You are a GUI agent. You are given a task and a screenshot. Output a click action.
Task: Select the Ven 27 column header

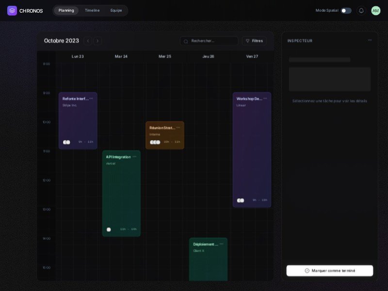pos(252,56)
